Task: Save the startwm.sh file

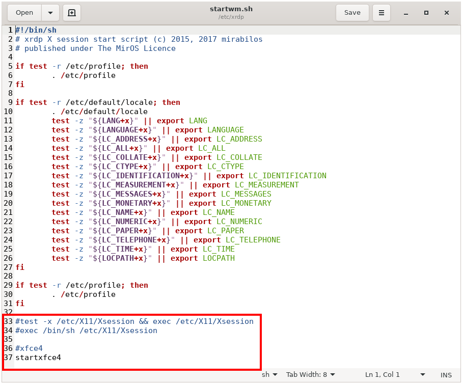Action: point(352,13)
